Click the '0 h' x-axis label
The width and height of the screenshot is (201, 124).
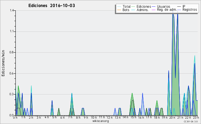[x=15, y=118]
